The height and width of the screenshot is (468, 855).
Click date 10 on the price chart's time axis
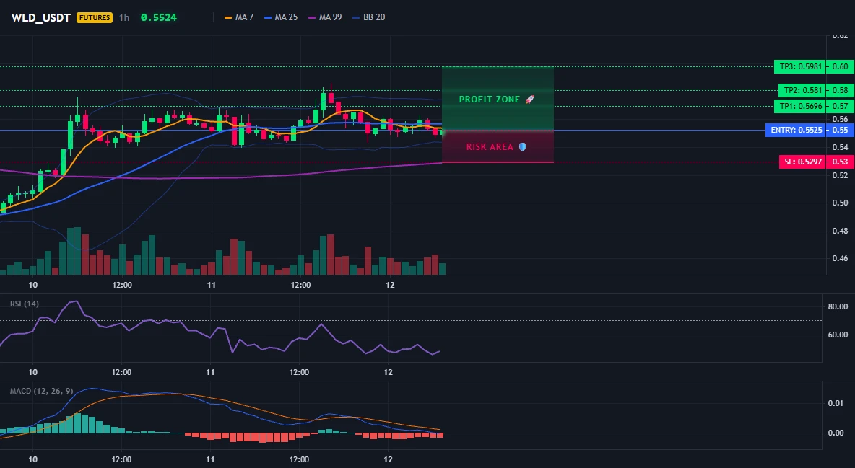(32, 285)
